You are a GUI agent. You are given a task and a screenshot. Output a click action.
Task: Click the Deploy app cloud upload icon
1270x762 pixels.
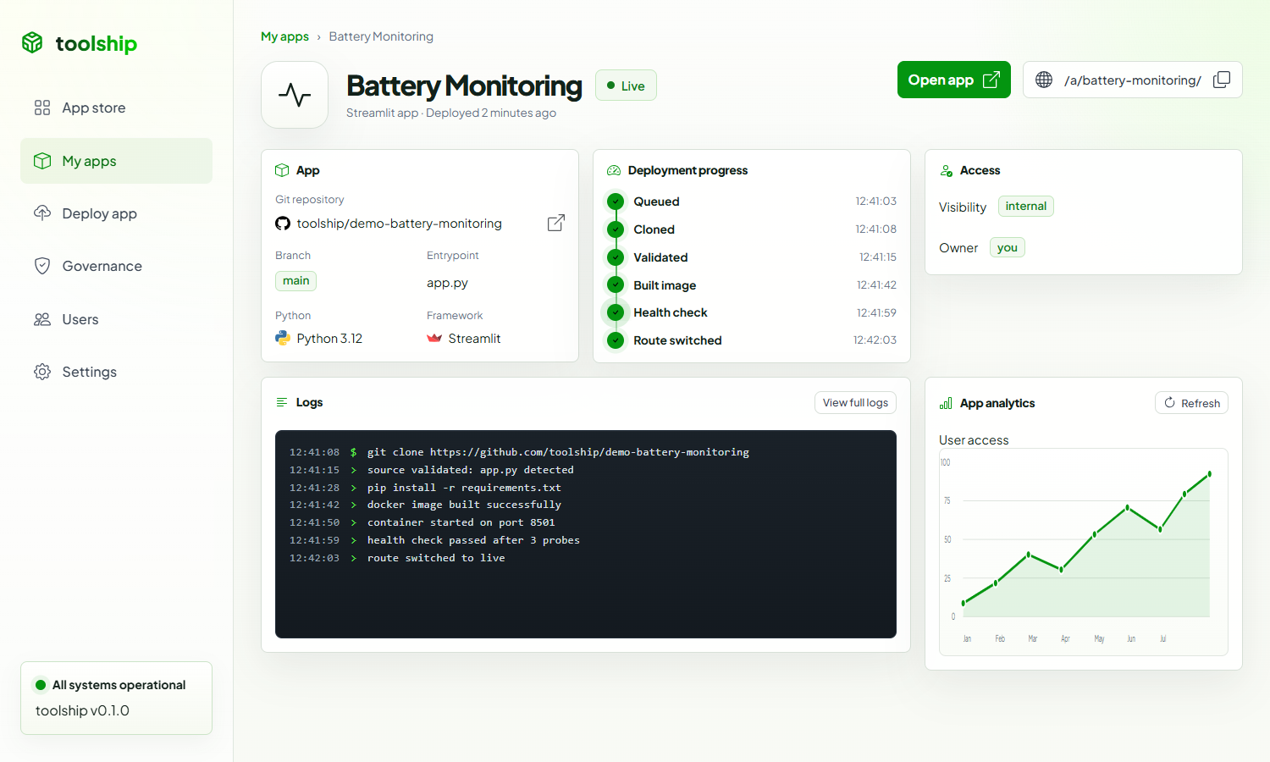click(42, 213)
